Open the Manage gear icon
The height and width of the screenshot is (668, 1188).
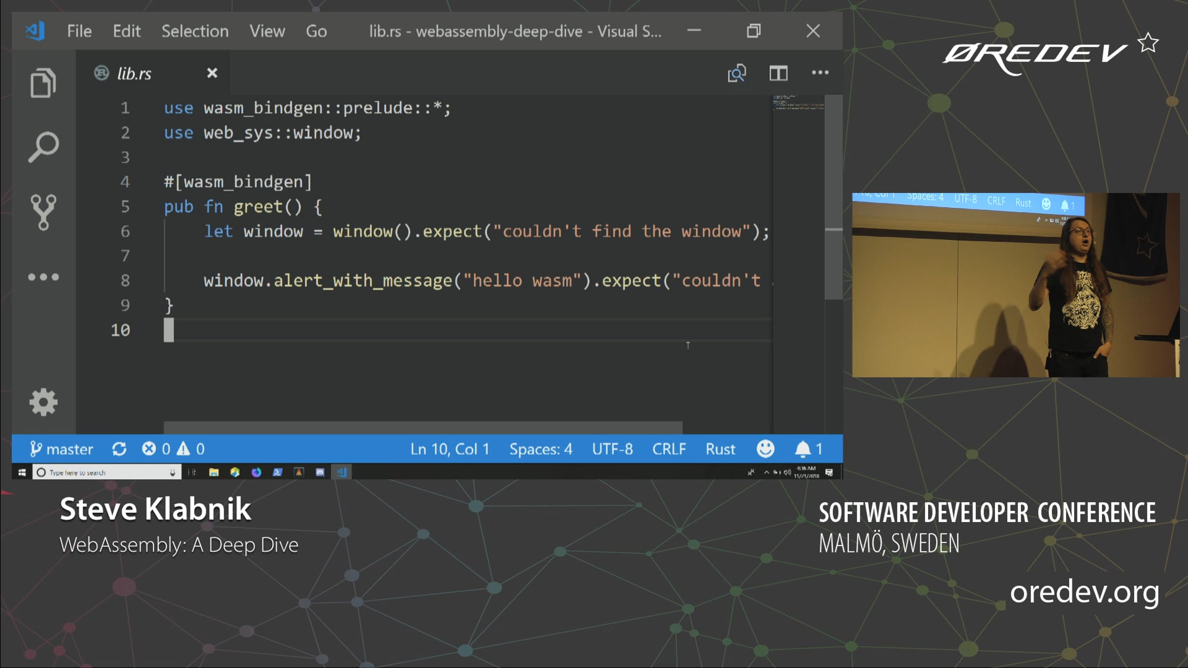44,402
